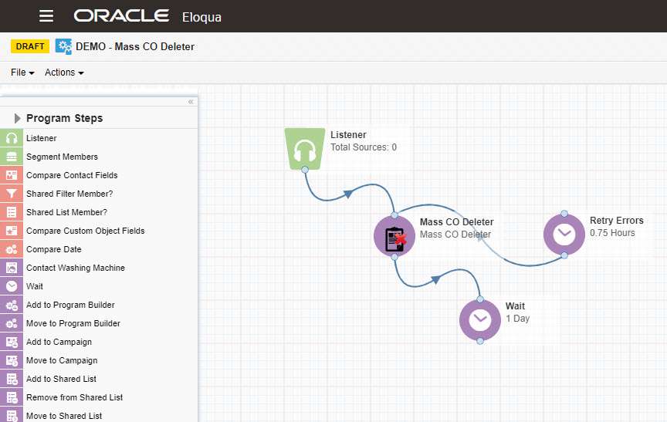Click Mass CO Deleter's bottom connector dot
The image size is (667, 422).
pyautogui.click(x=394, y=257)
